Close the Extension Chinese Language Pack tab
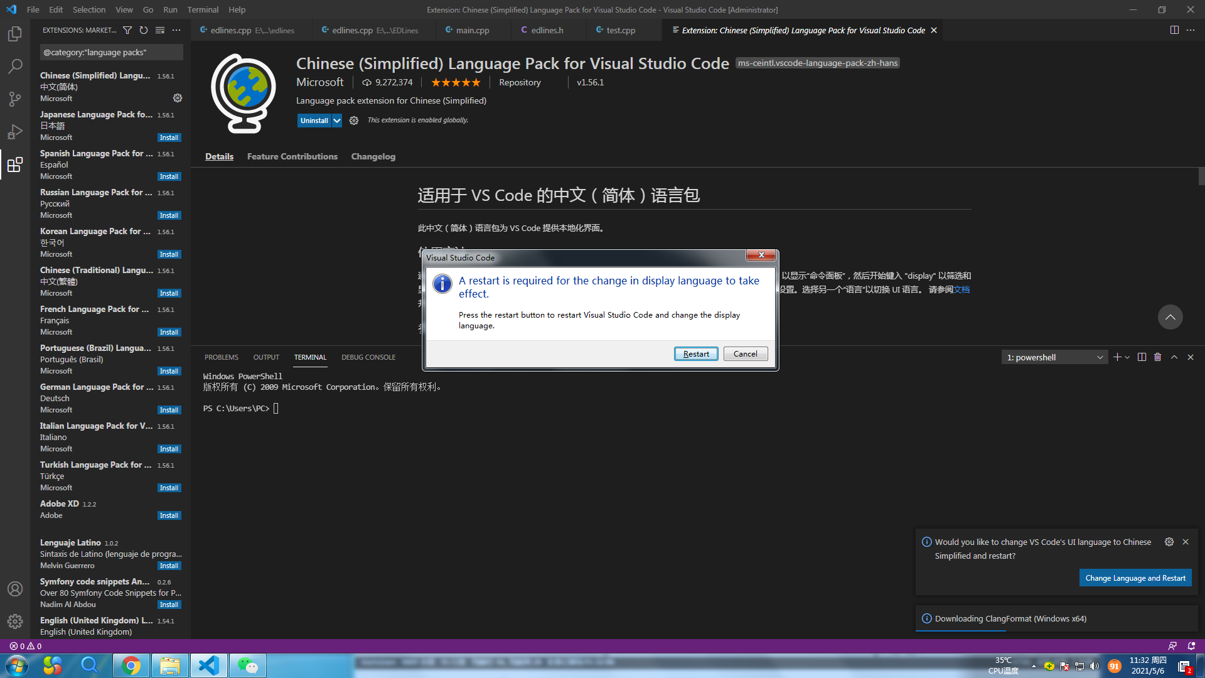Viewport: 1205px width, 678px height. click(934, 30)
